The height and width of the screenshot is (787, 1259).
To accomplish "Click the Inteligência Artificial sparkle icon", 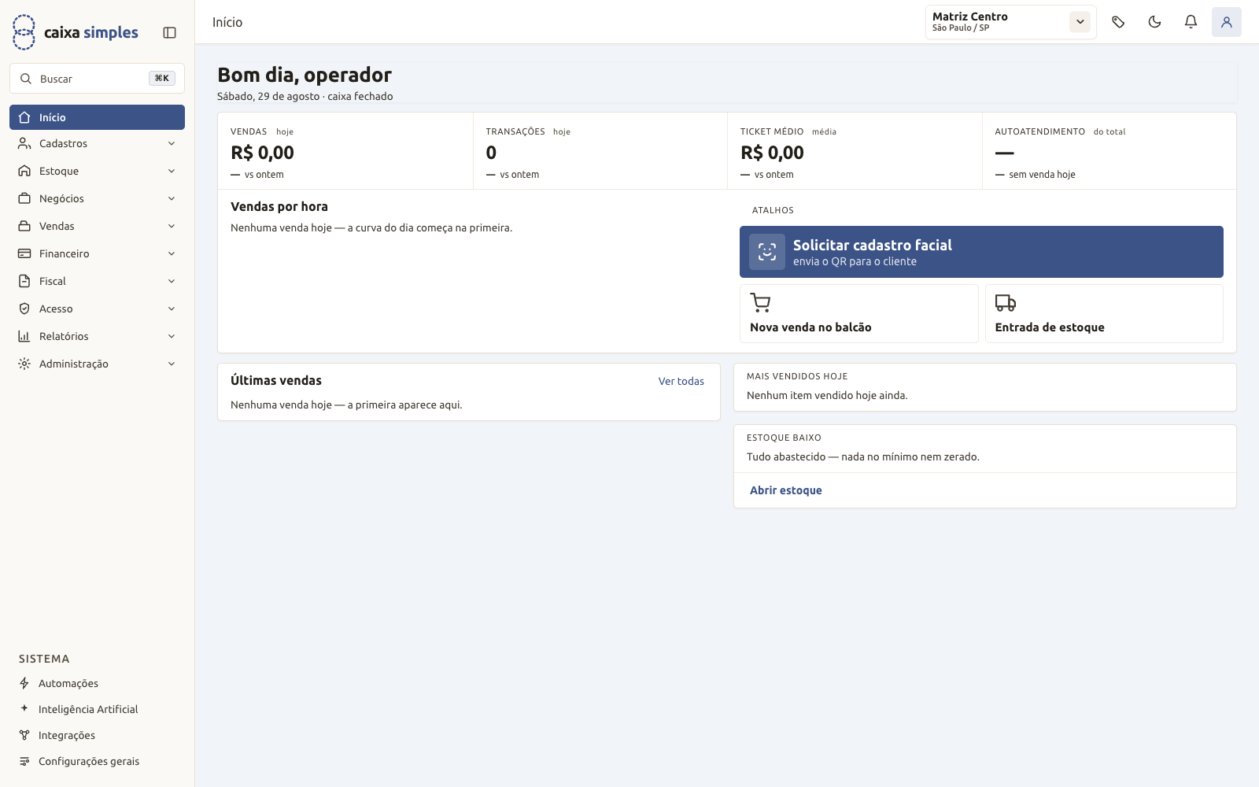I will click(24, 708).
